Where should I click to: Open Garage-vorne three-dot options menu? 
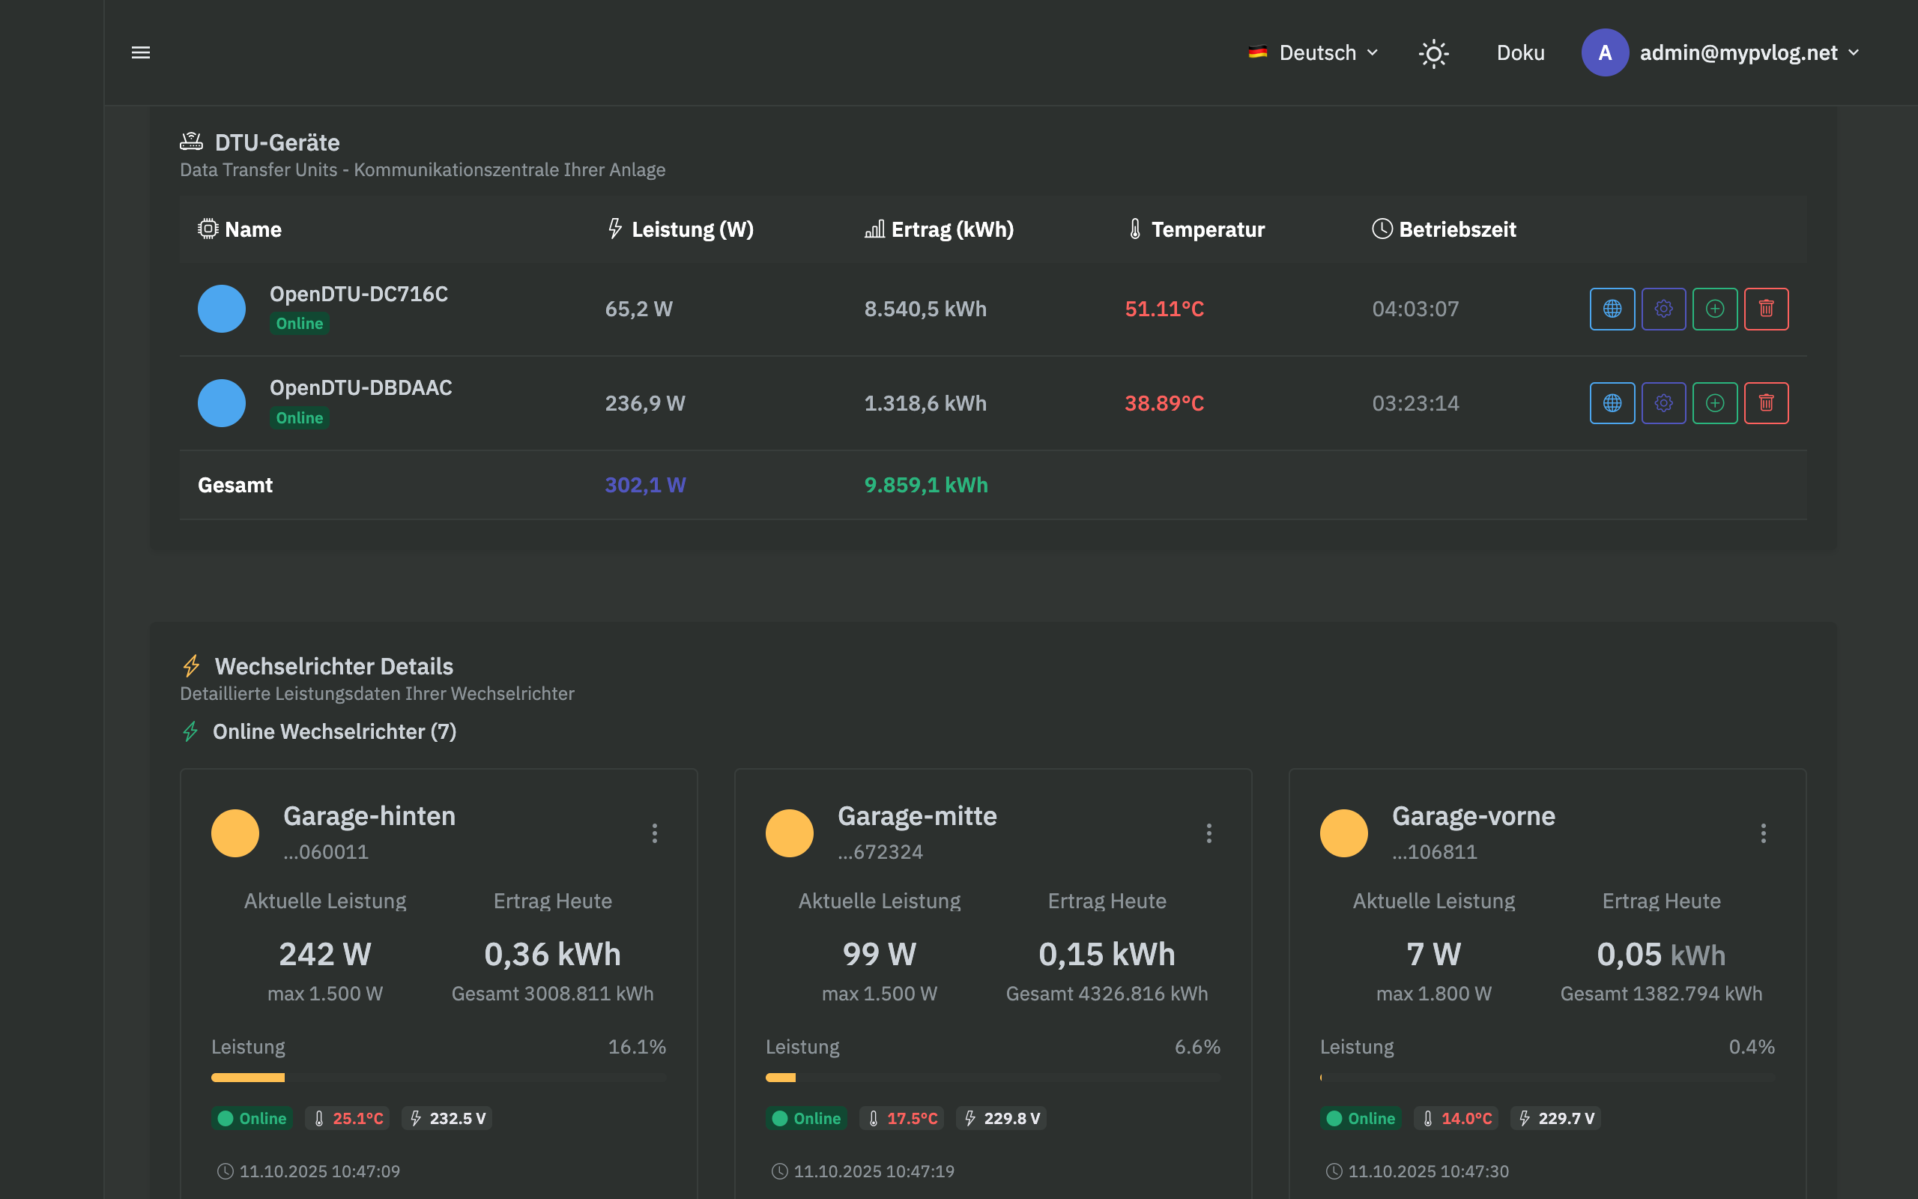1763,833
